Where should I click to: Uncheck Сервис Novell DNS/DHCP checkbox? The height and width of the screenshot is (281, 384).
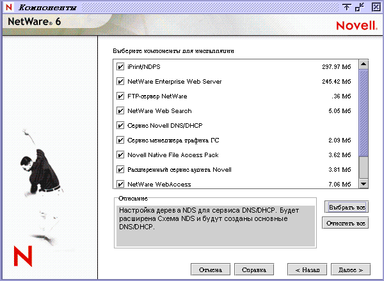point(120,125)
